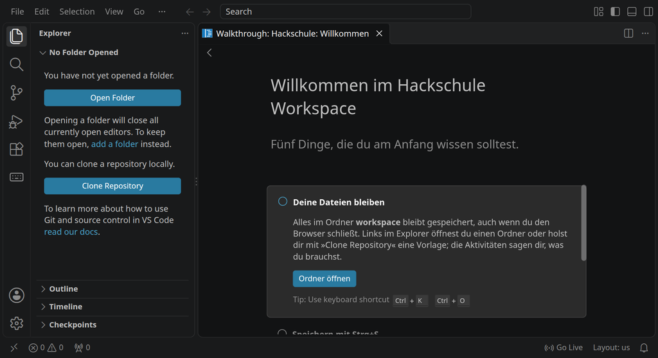Toggle secondary side bar visibility

pos(648,12)
